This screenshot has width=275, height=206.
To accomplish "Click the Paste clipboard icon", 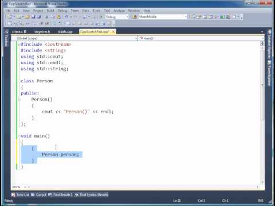I will 58,17.
